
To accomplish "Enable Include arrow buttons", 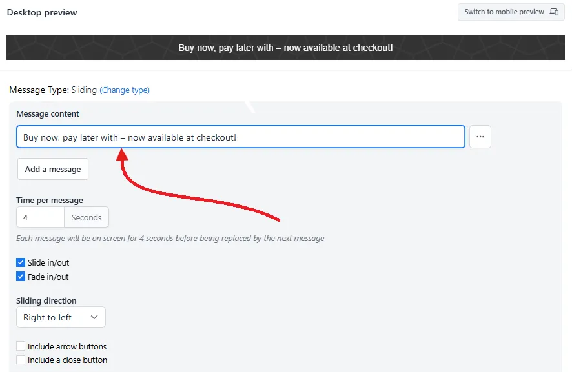I will (x=21, y=346).
